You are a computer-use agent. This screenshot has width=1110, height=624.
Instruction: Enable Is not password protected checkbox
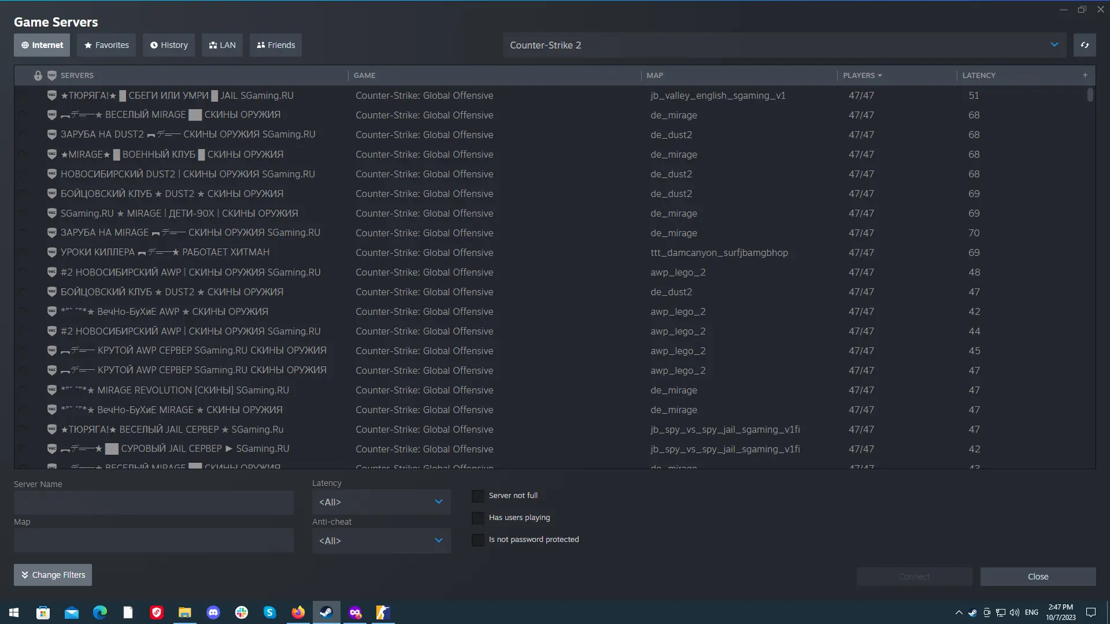(x=478, y=540)
